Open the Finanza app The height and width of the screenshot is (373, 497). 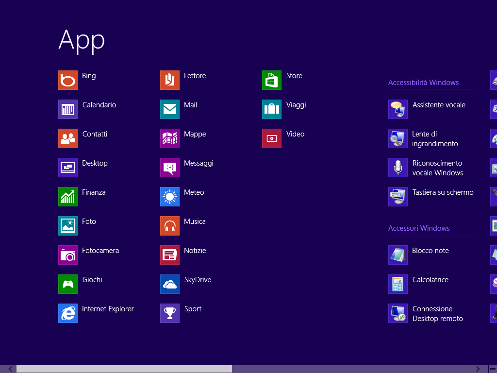click(x=68, y=197)
